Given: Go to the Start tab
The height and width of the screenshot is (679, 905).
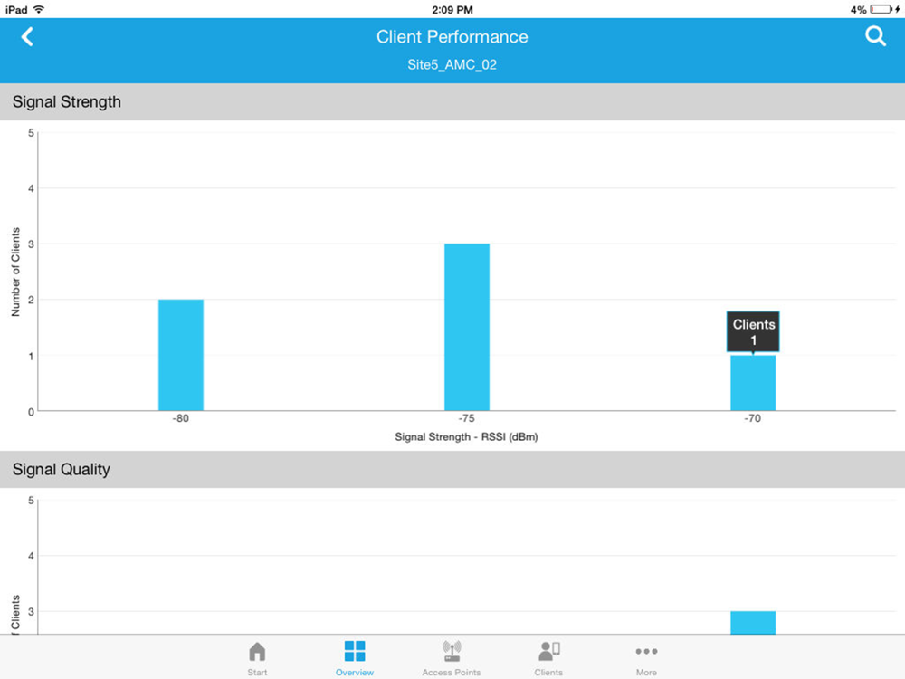Looking at the screenshot, I should click(x=257, y=658).
